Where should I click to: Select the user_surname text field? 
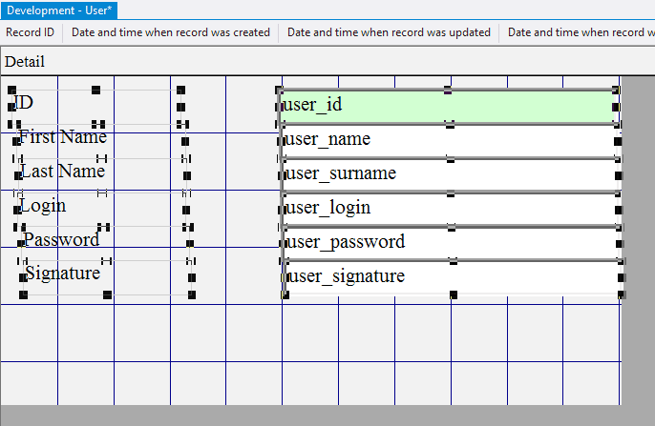[x=449, y=174]
